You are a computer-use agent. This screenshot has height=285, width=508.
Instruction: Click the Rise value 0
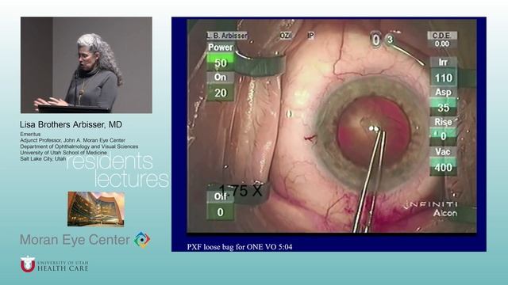point(444,136)
